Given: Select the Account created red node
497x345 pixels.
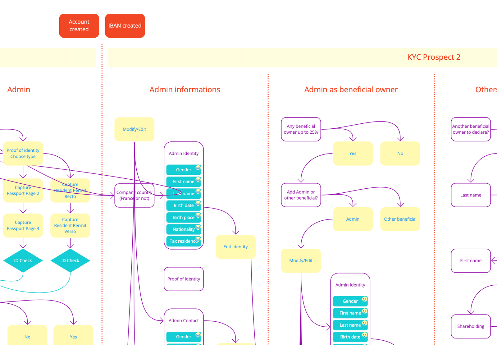Looking at the screenshot, I should pos(79,25).
